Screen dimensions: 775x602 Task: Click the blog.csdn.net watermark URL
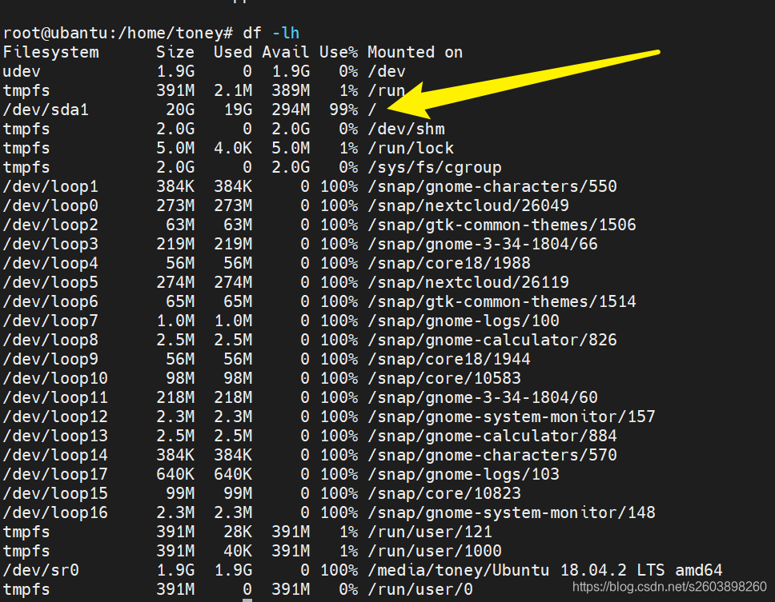click(x=669, y=588)
